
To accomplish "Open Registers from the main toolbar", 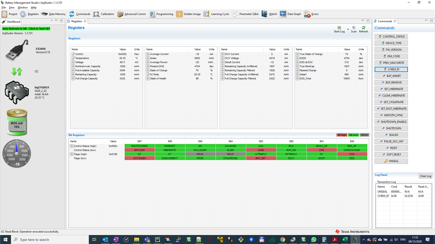I will [29, 14].
